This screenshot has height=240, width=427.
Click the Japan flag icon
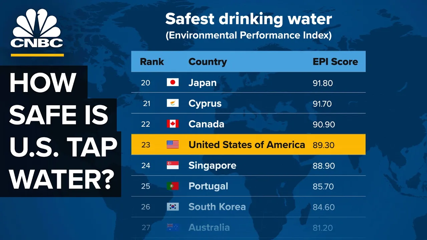point(172,83)
